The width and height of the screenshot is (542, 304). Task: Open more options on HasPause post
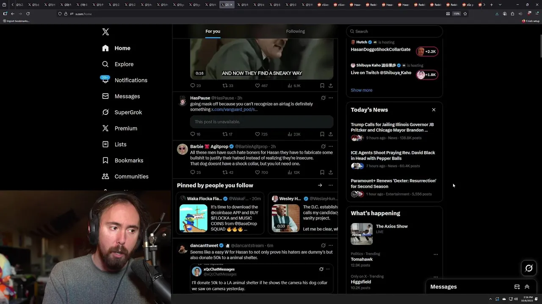pyautogui.click(x=331, y=98)
